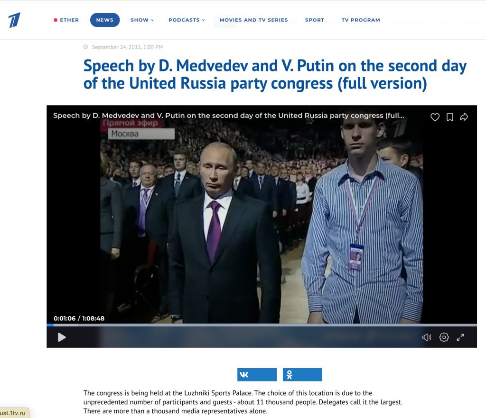Select the News tab

click(x=105, y=20)
